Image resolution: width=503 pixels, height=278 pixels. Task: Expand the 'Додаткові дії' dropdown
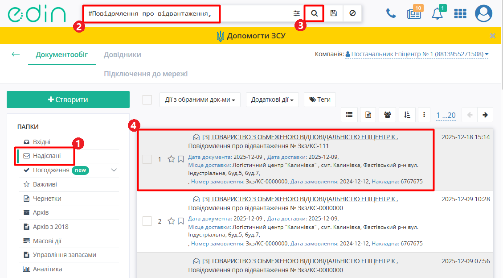click(272, 100)
